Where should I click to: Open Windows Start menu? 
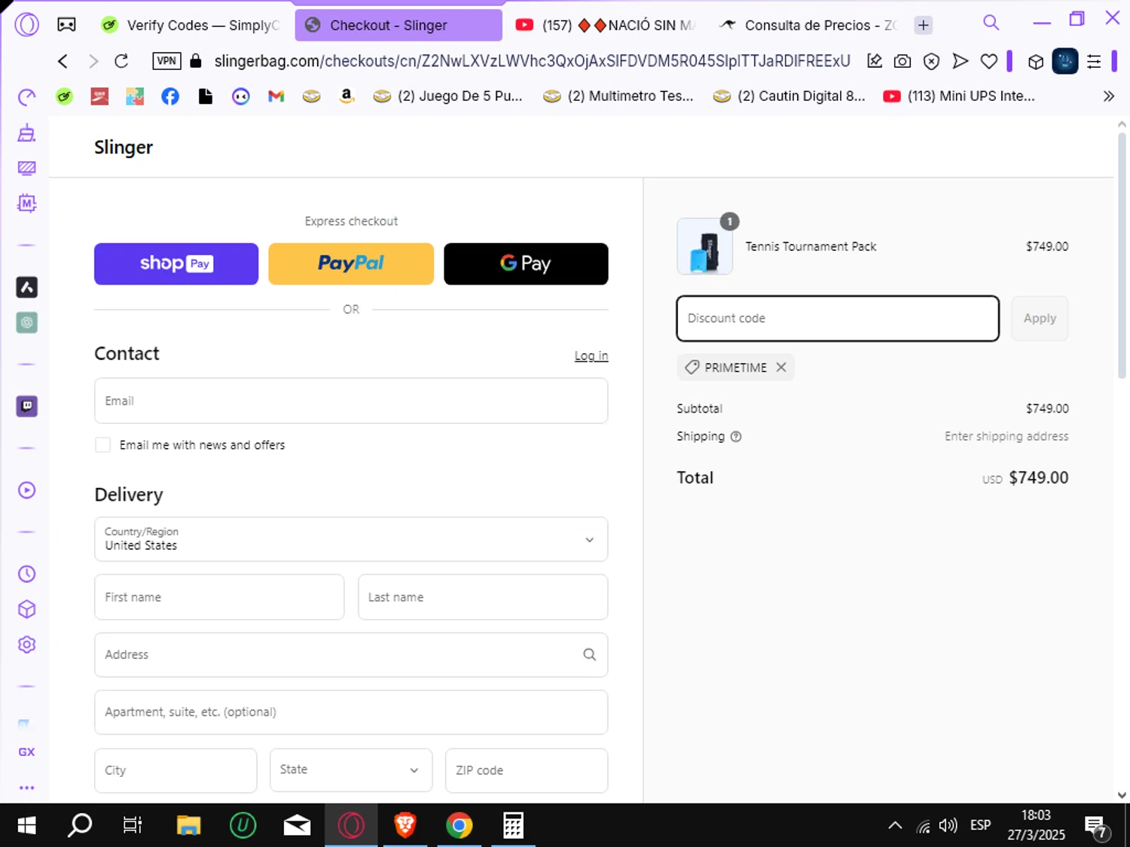(26, 825)
